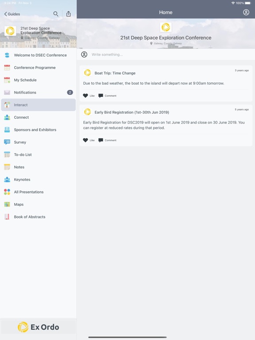This screenshot has width=255, height=340.
Task: Click the Boat Trip post logo avatar
Action: [87, 73]
